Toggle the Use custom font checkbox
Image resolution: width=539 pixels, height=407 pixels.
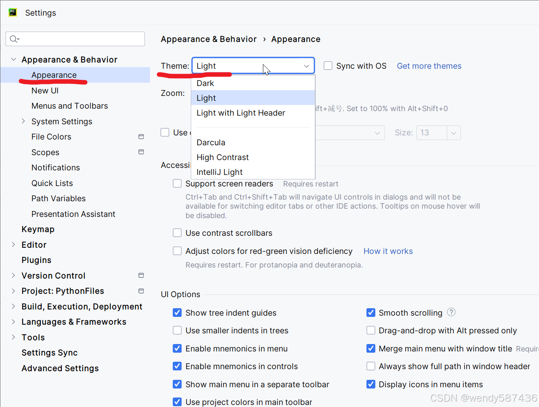click(165, 133)
